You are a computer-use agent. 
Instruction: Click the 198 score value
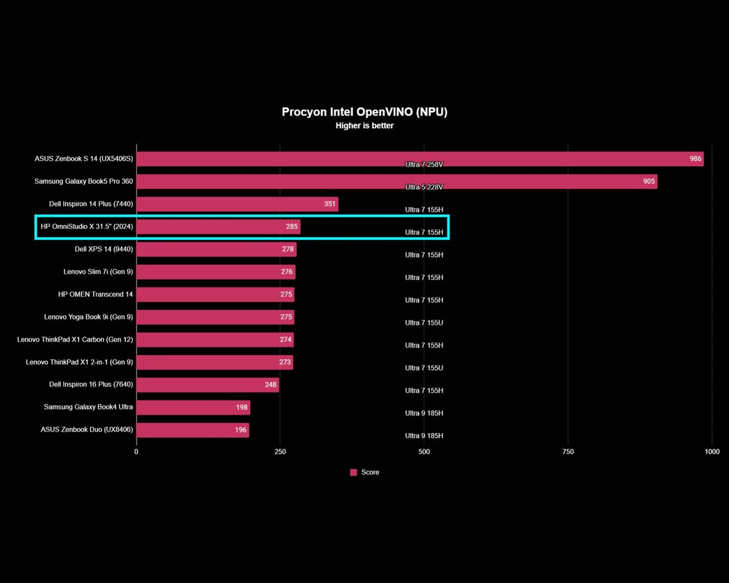click(x=241, y=407)
